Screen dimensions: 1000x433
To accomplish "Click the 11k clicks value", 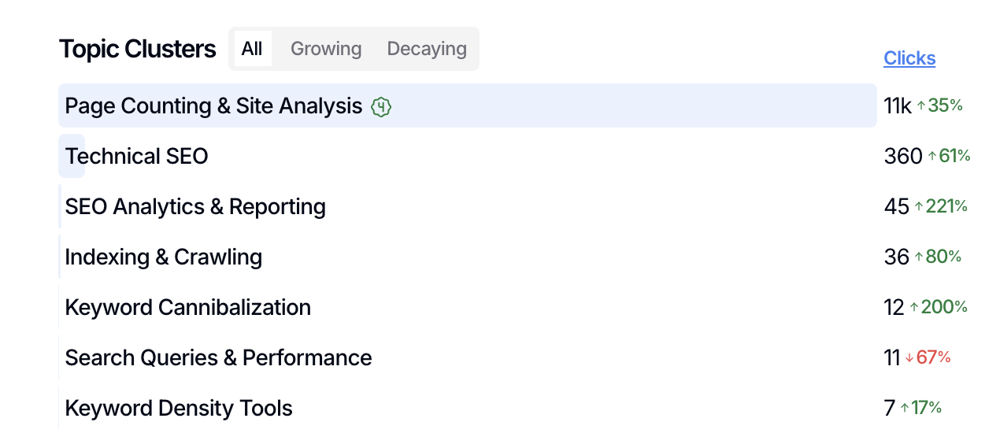I will coord(898,106).
